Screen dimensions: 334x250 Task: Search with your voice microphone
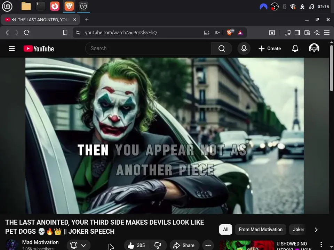[244, 49]
